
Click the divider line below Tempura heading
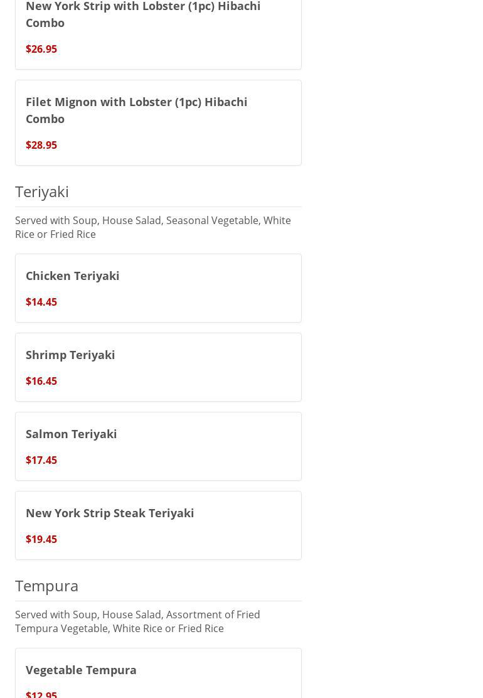tap(158, 601)
